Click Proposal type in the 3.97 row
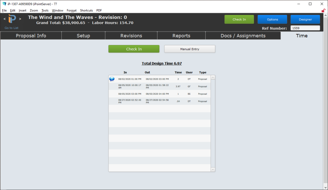This screenshot has height=190, width=328. [x=202, y=86]
